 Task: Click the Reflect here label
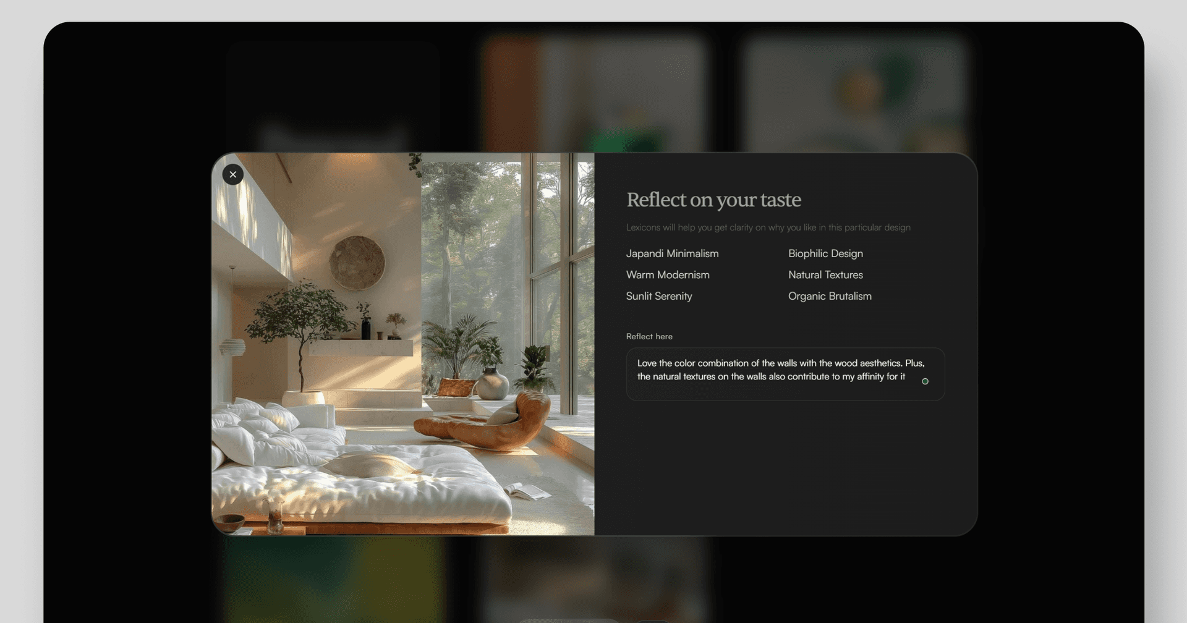649,336
